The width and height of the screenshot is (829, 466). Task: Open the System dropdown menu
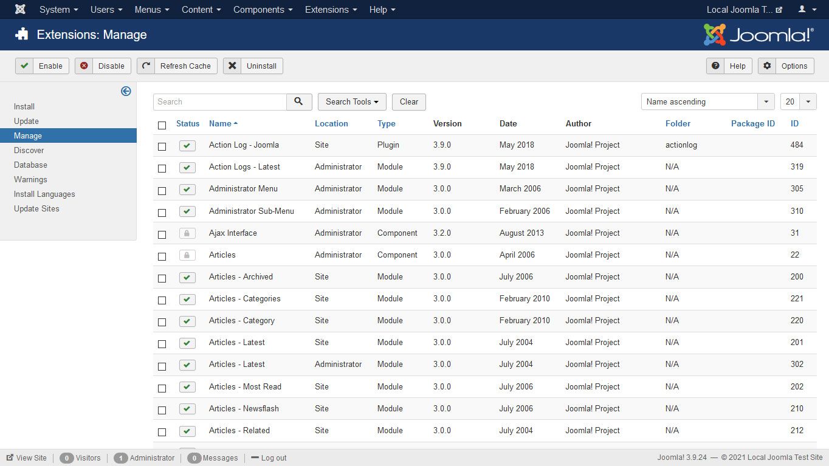pos(59,9)
